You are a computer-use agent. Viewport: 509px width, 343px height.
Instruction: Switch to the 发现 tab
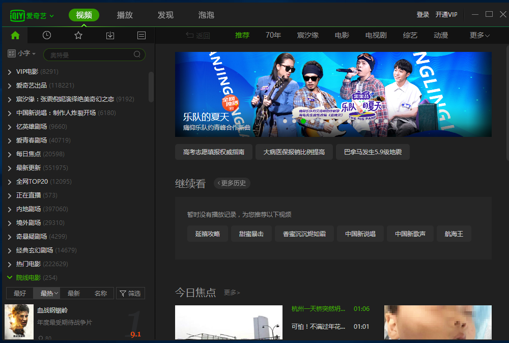point(165,15)
